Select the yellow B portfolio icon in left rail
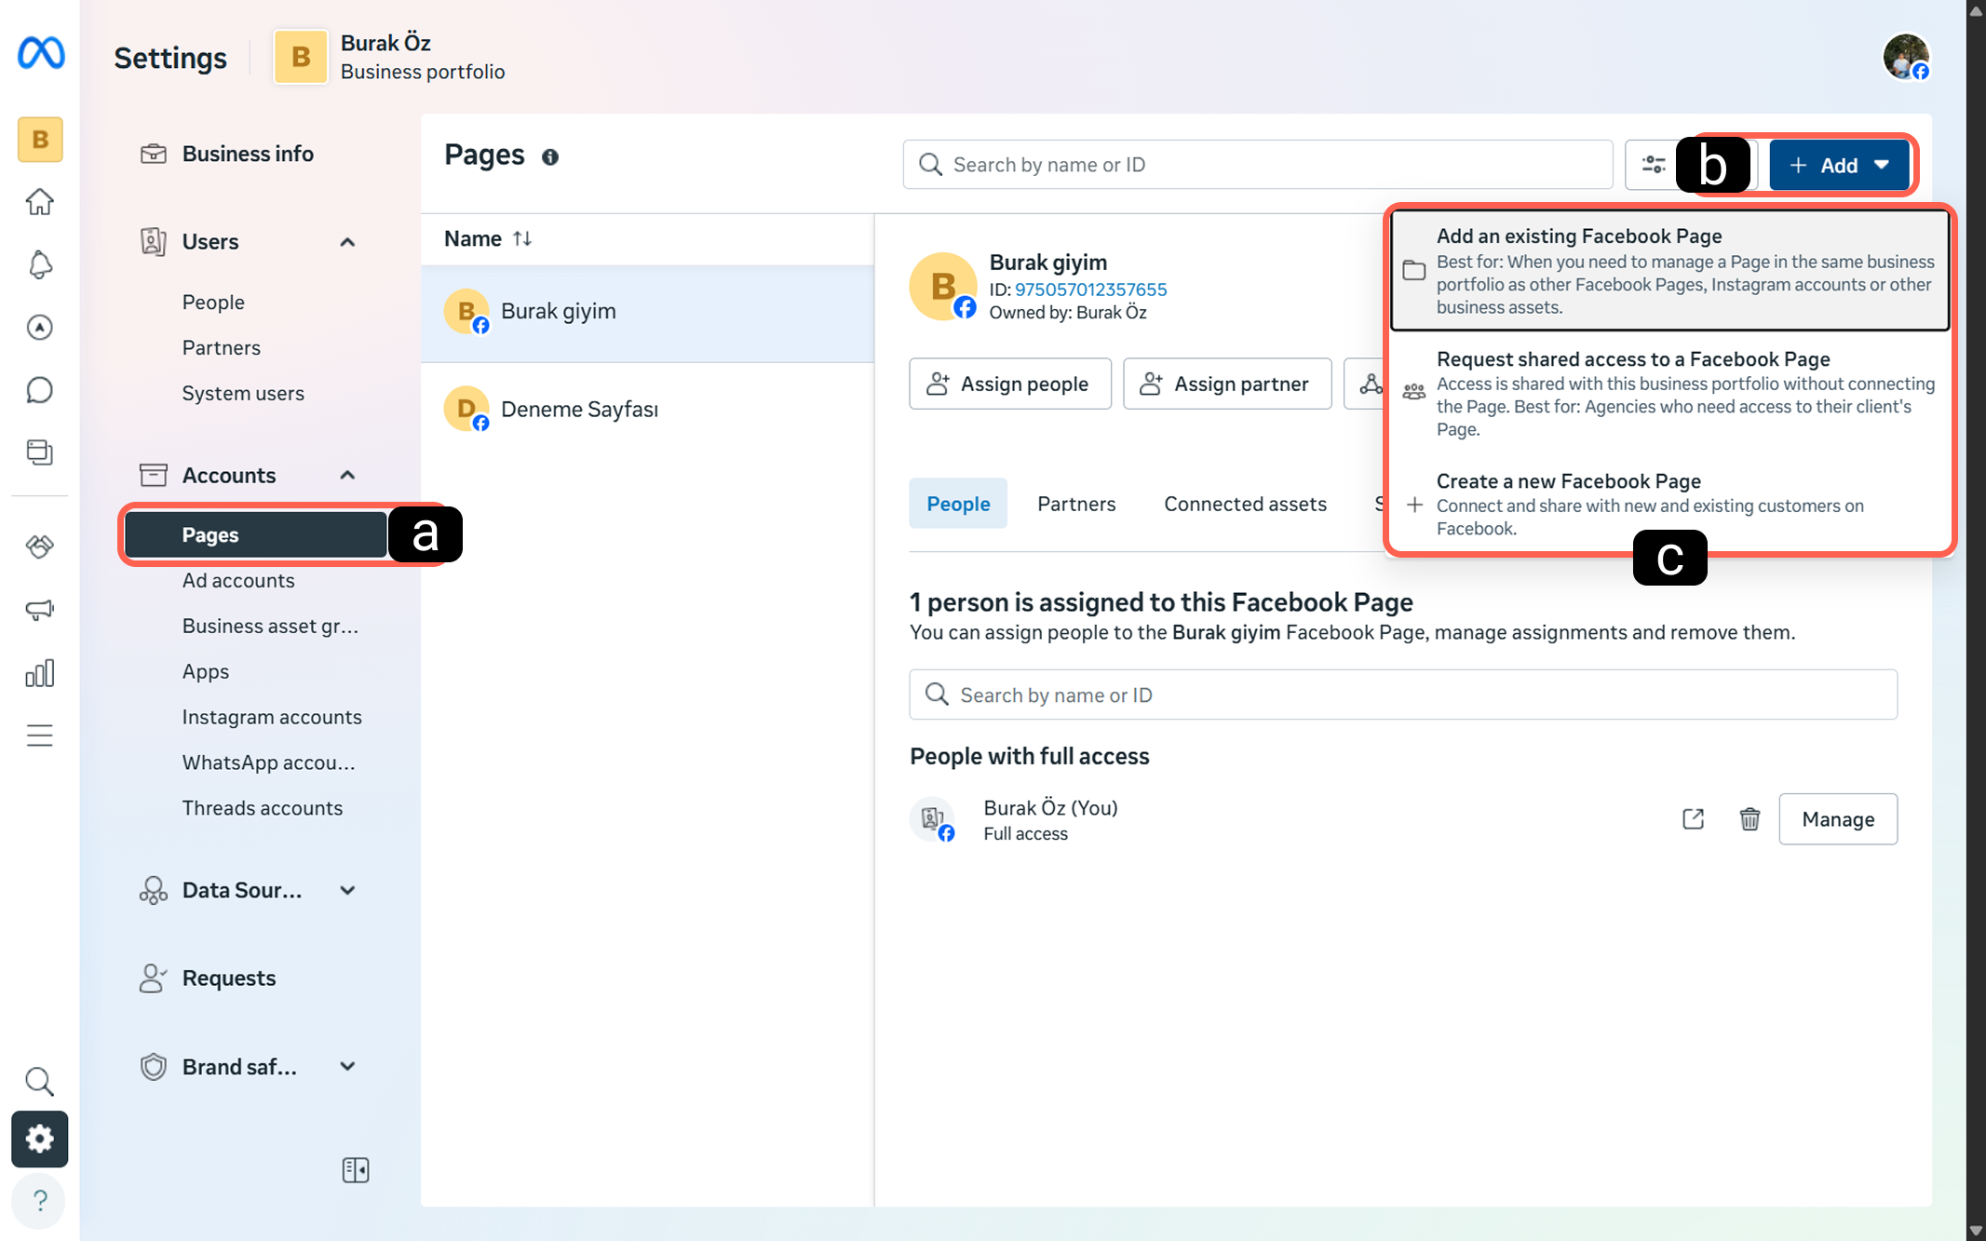 tap(40, 140)
